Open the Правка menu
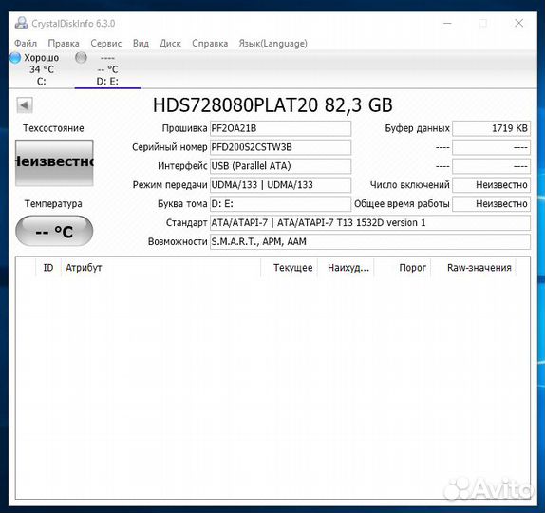 64,43
